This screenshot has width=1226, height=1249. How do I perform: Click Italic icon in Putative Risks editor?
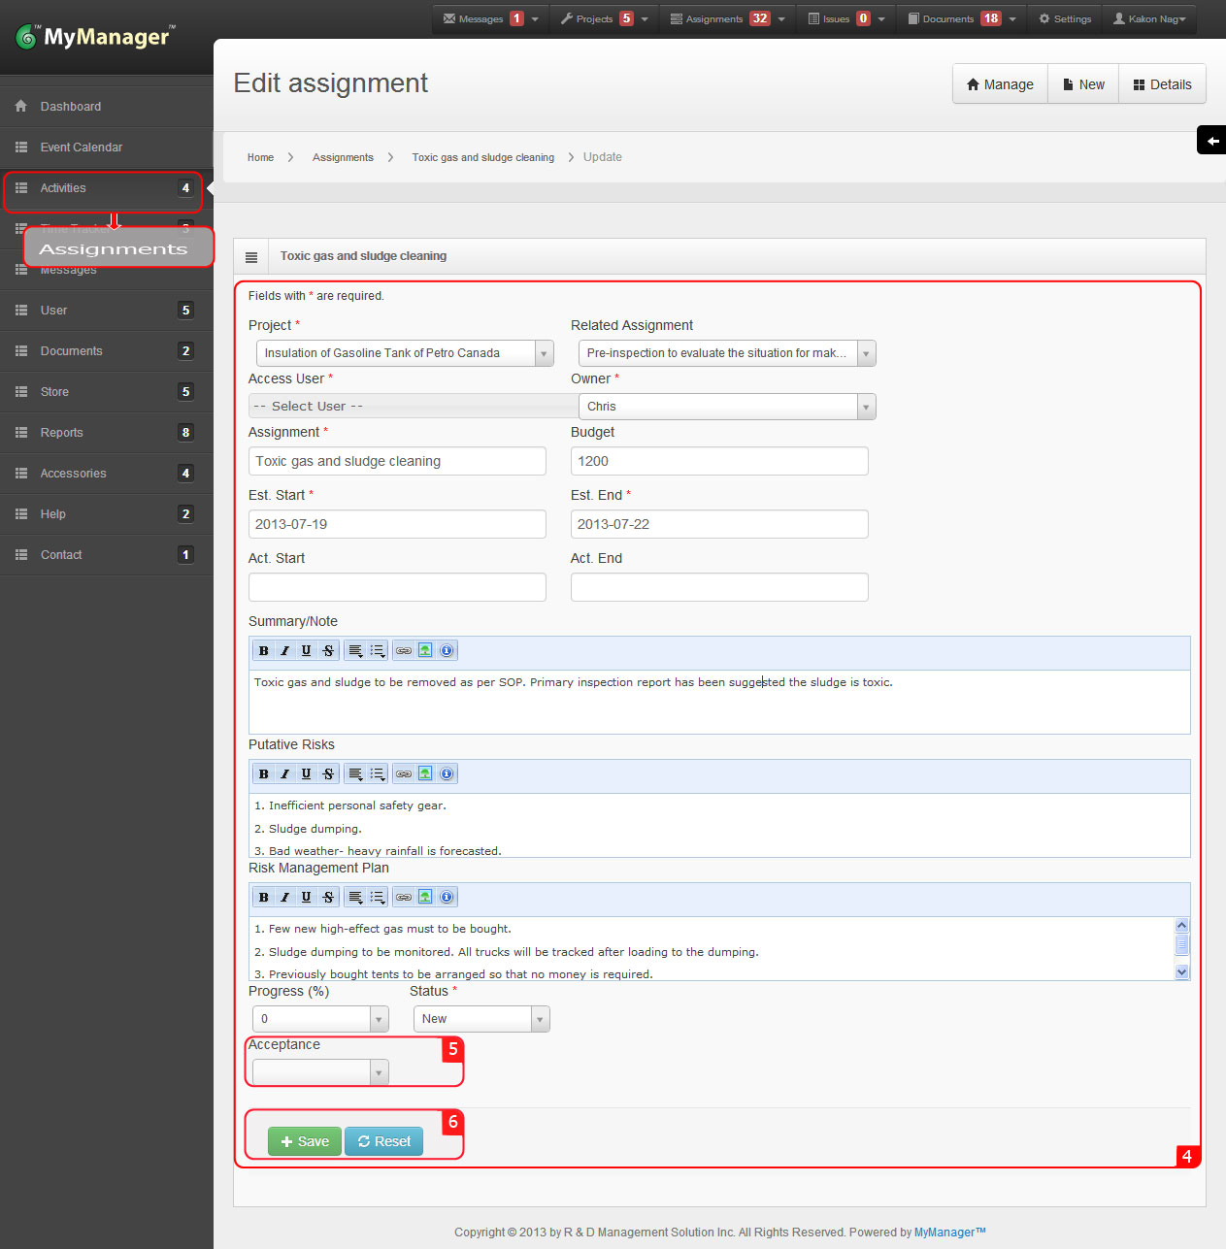point(284,774)
